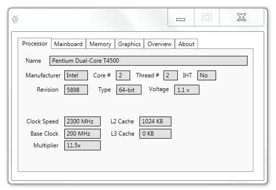Click the Base Clock label
This screenshot has height=190, width=276.
(44, 134)
